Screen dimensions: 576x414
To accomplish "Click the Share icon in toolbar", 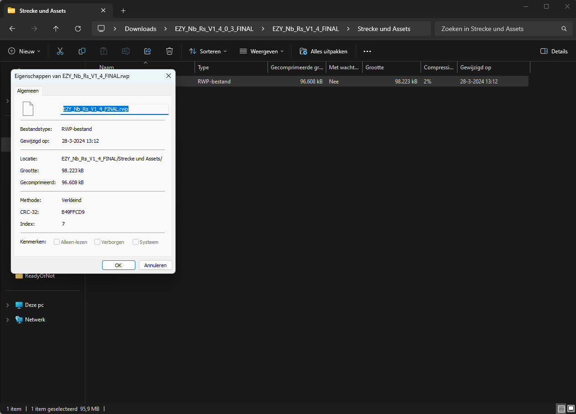I will tap(148, 52).
